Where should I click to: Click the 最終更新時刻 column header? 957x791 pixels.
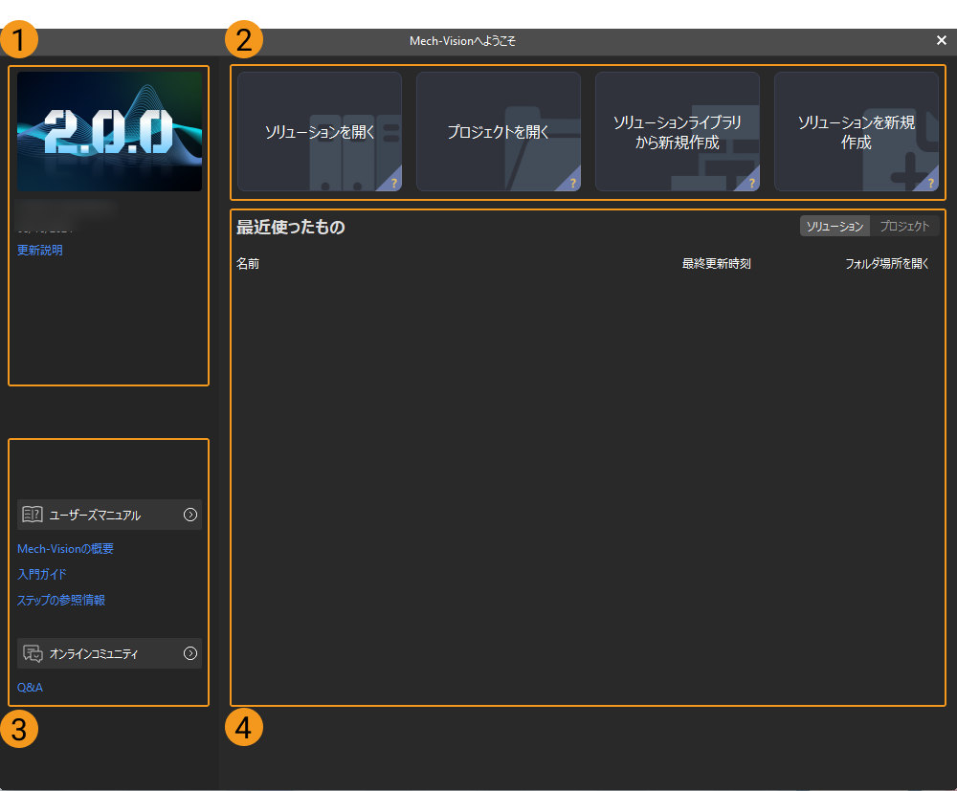coord(717,263)
